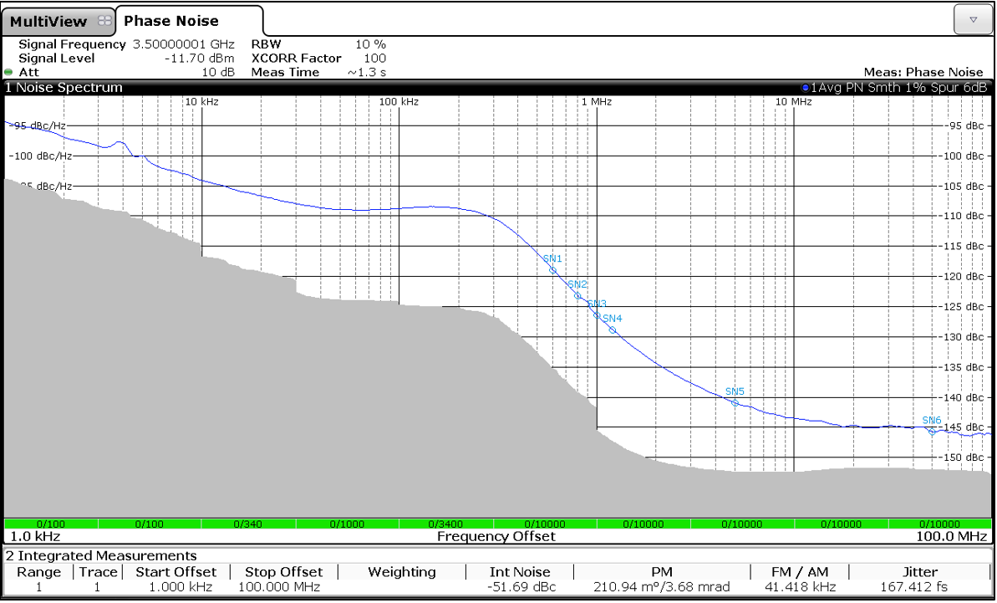This screenshot has height=603, width=997.
Task: Click the Signal Frequency value field
Action: click(x=184, y=44)
